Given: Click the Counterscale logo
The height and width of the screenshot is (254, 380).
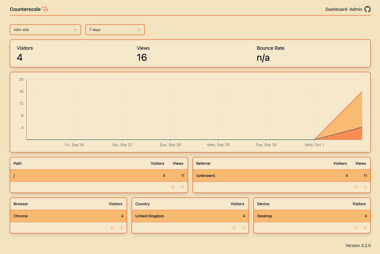Looking at the screenshot, I should (29, 9).
